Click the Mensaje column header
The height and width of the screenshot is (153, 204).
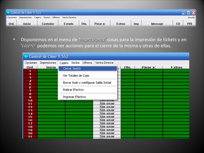(x=157, y=24)
